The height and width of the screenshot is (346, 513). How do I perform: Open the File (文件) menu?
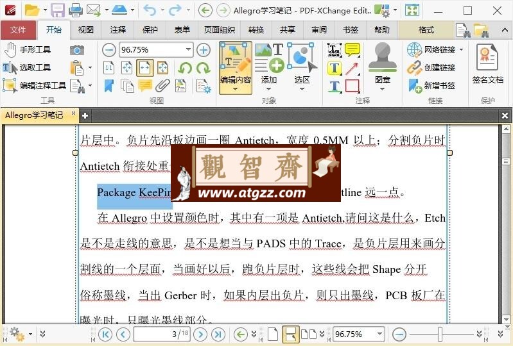click(18, 30)
